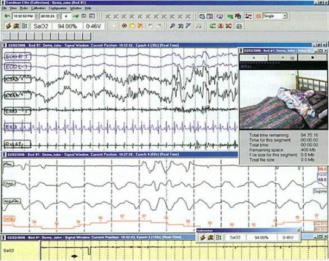Click the black diamond marker in SaO2 trend
Viewport: 329px width, 261px height.
(74, 256)
